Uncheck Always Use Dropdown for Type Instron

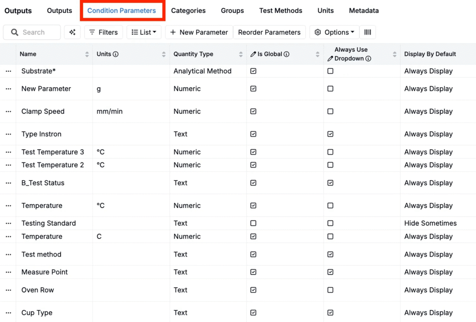point(330,134)
